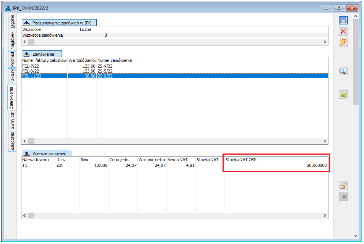Click the Wszystkie zamówienia summary row
Screen dimensions: 364x244
pos(175,35)
